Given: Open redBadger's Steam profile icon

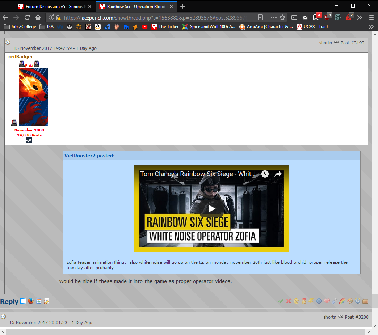Looking at the screenshot, I should pyautogui.click(x=29, y=140).
